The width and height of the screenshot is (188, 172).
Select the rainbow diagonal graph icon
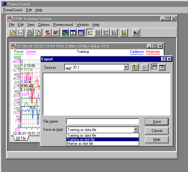coord(106,33)
